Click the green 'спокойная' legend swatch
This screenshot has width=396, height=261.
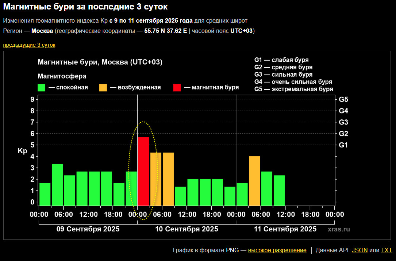[x=42, y=88]
